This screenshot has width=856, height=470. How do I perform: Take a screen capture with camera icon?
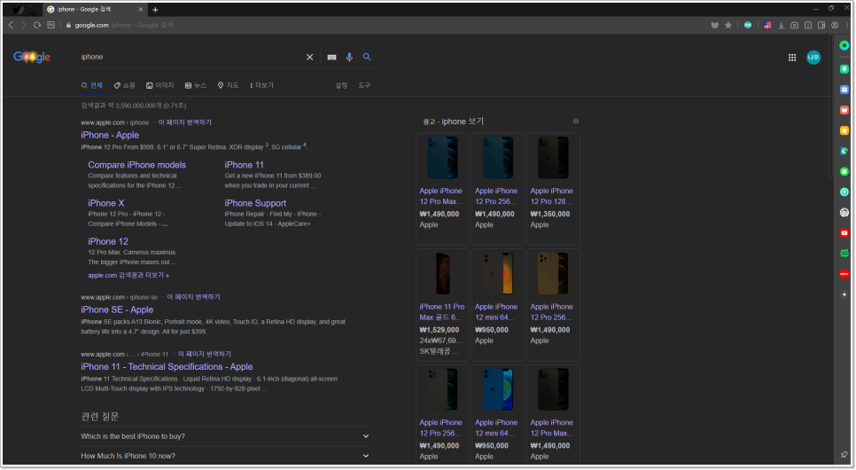[794, 25]
